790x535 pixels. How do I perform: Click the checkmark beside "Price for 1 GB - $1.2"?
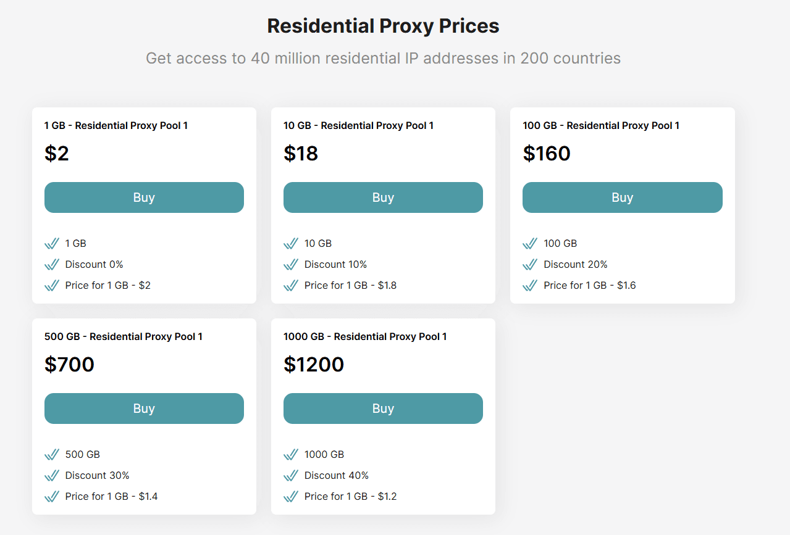[291, 497]
